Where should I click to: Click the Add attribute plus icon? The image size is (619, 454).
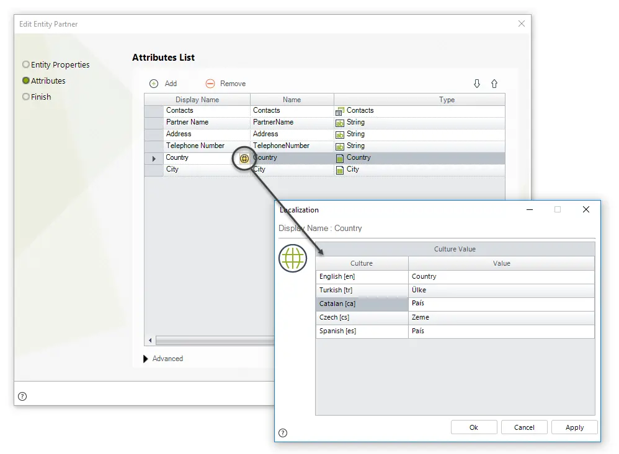[154, 84]
